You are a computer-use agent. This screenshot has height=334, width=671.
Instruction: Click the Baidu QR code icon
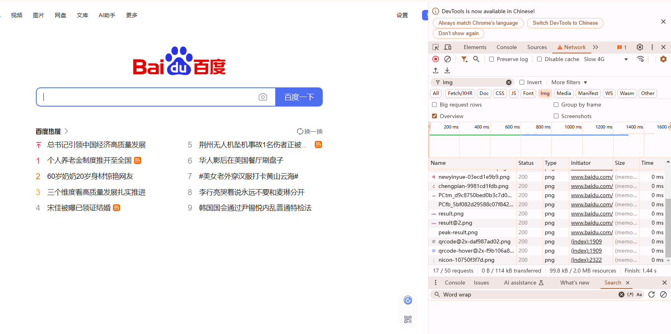pos(408,319)
